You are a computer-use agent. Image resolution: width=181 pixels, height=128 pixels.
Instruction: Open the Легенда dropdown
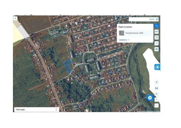tap(37, 110)
